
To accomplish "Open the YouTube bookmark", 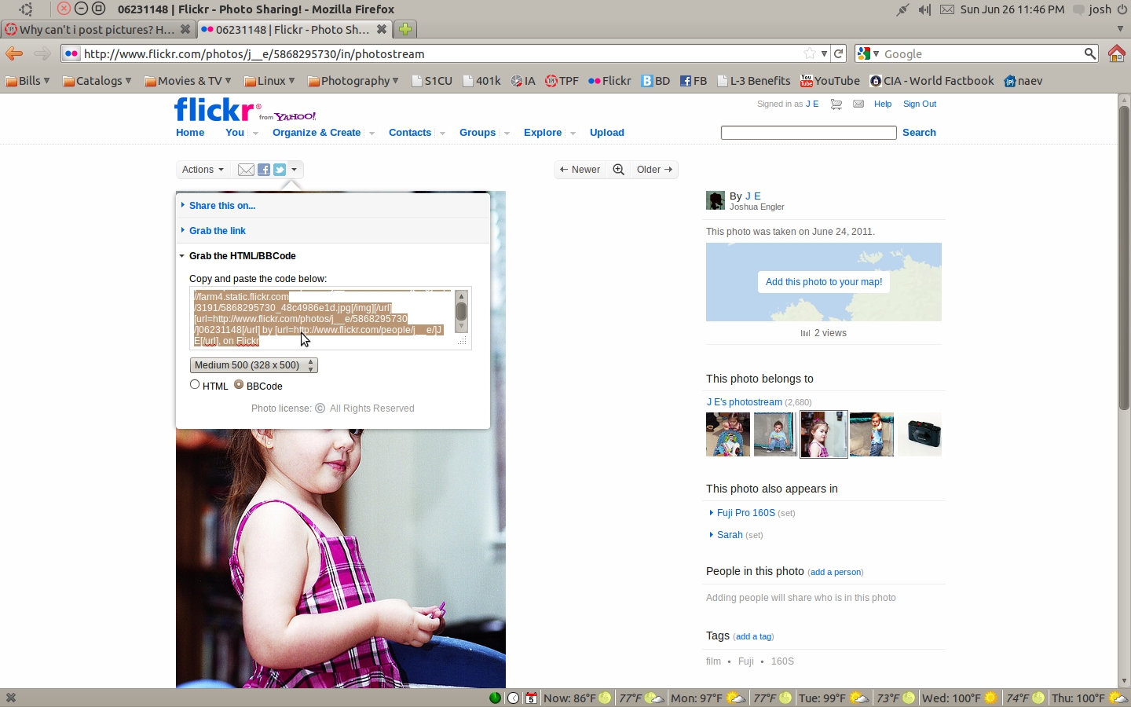I will coord(829,81).
